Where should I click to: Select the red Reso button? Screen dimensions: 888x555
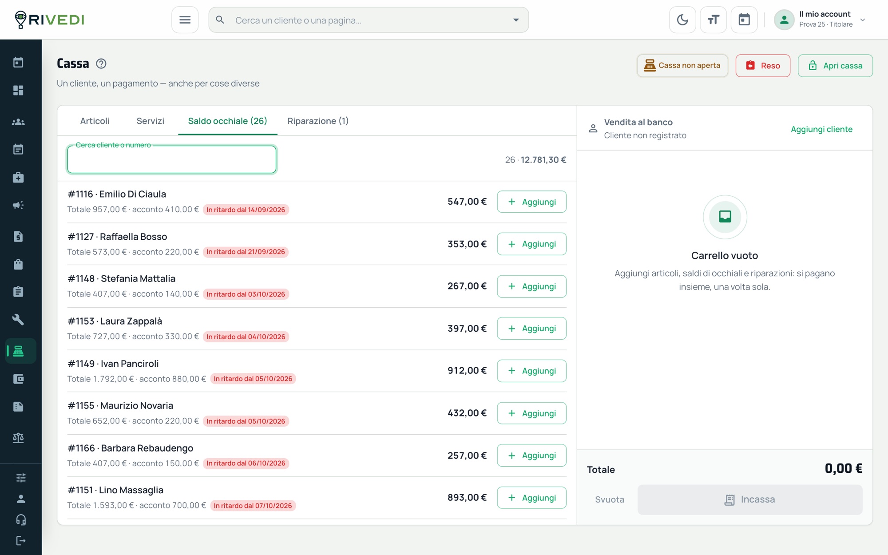[x=763, y=66]
